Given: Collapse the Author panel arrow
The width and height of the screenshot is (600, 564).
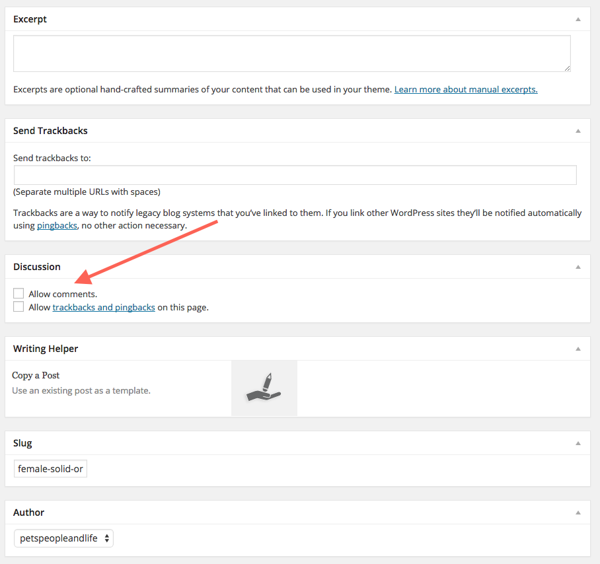Looking at the screenshot, I should pos(578,512).
